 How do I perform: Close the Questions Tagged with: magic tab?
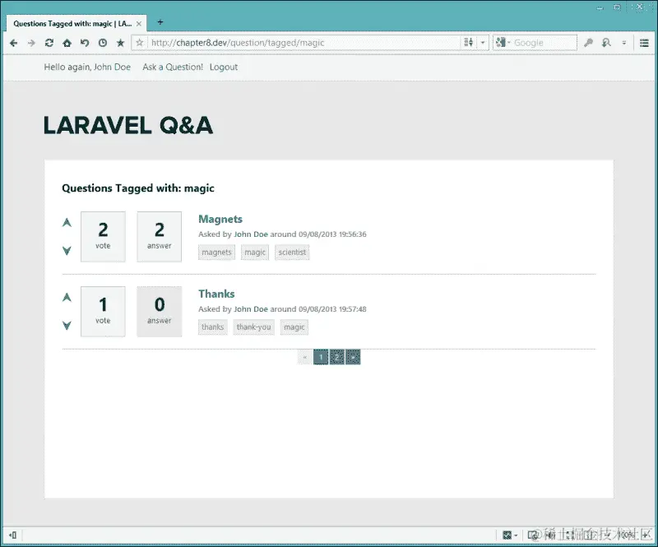tap(139, 24)
